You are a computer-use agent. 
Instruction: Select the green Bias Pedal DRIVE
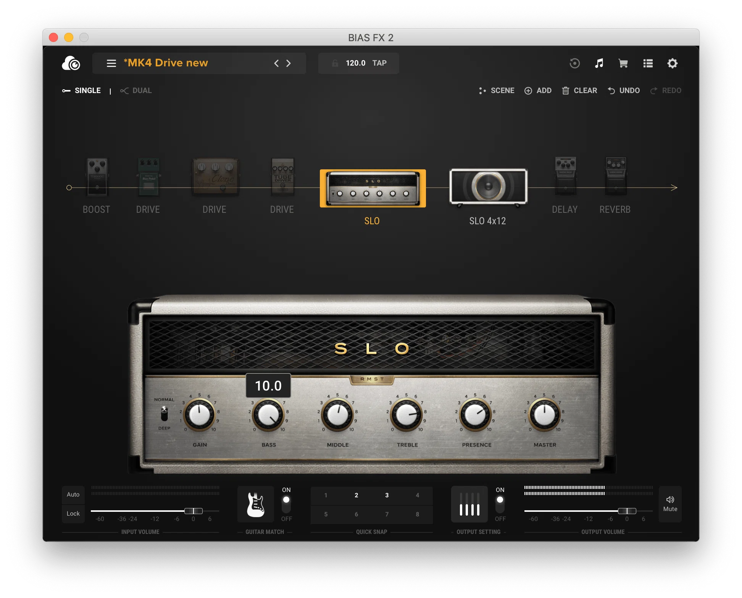coord(148,177)
